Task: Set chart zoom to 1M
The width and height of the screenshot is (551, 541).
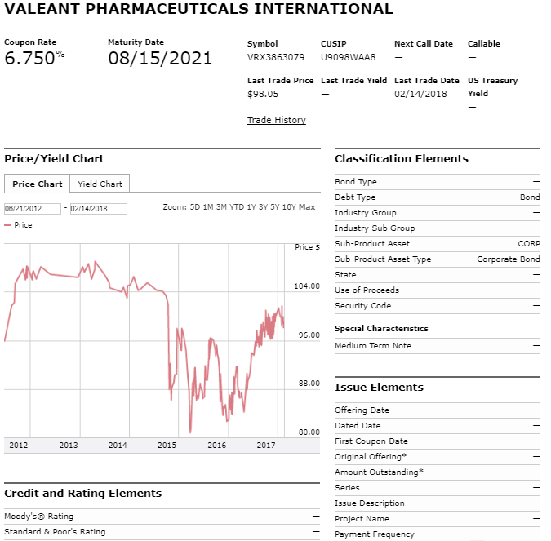Action: click(208, 207)
